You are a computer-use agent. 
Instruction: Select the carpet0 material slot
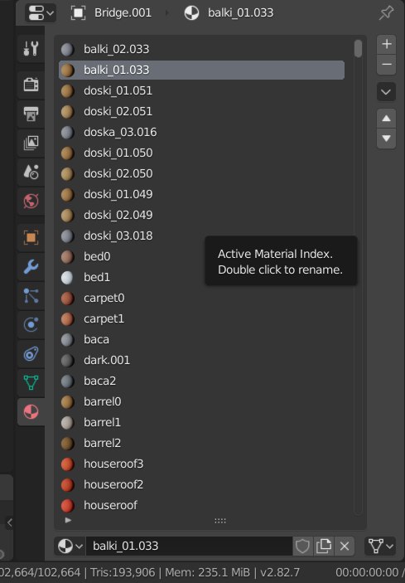(x=201, y=298)
